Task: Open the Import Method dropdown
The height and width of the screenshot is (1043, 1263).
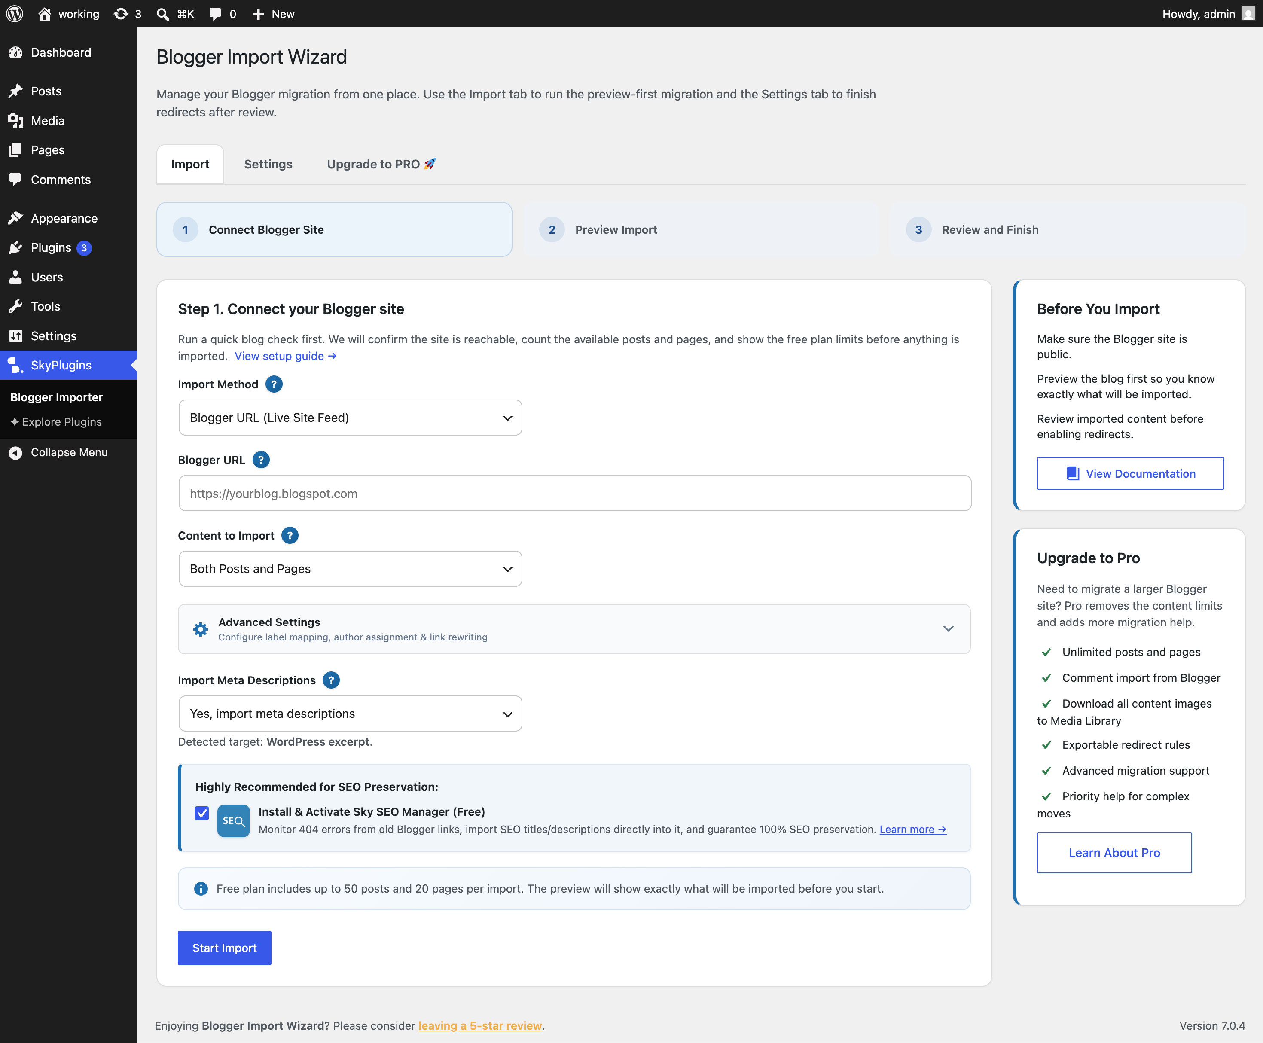Action: (350, 418)
